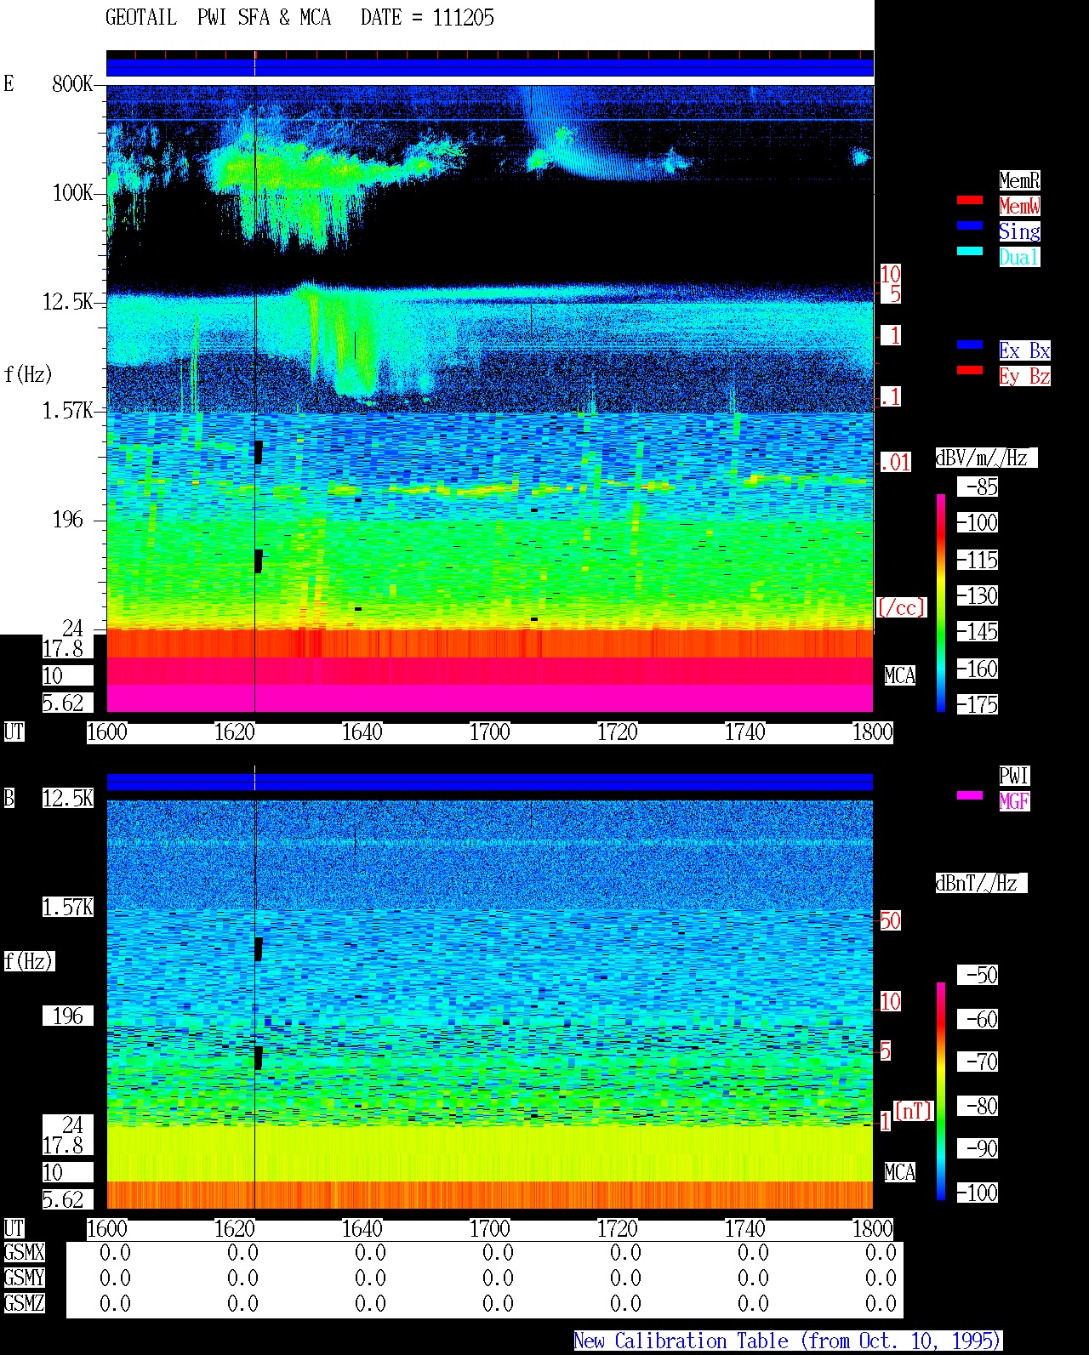Click the 'MemR' legend label
The height and width of the screenshot is (1355, 1089).
[x=1019, y=180]
